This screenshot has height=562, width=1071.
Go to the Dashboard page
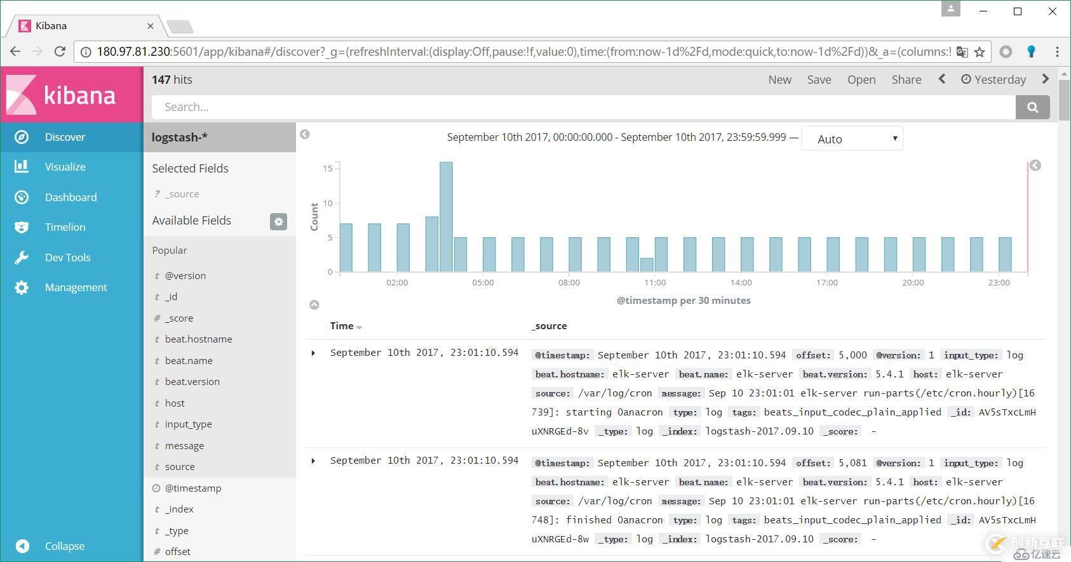point(71,197)
